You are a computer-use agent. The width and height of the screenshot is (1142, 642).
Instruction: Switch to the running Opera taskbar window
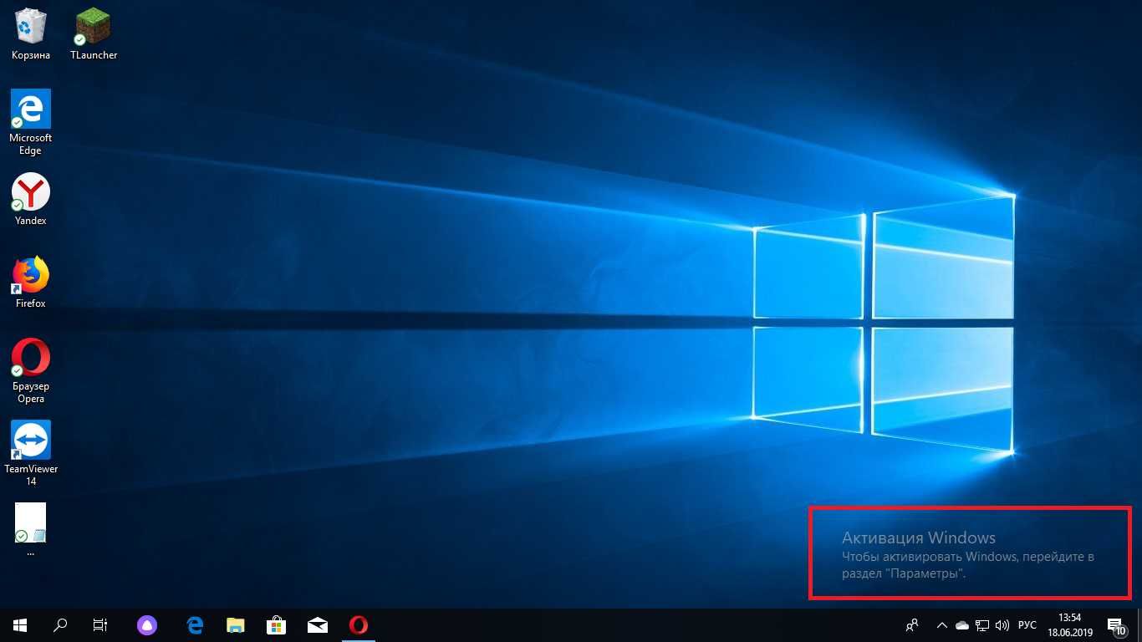359,625
